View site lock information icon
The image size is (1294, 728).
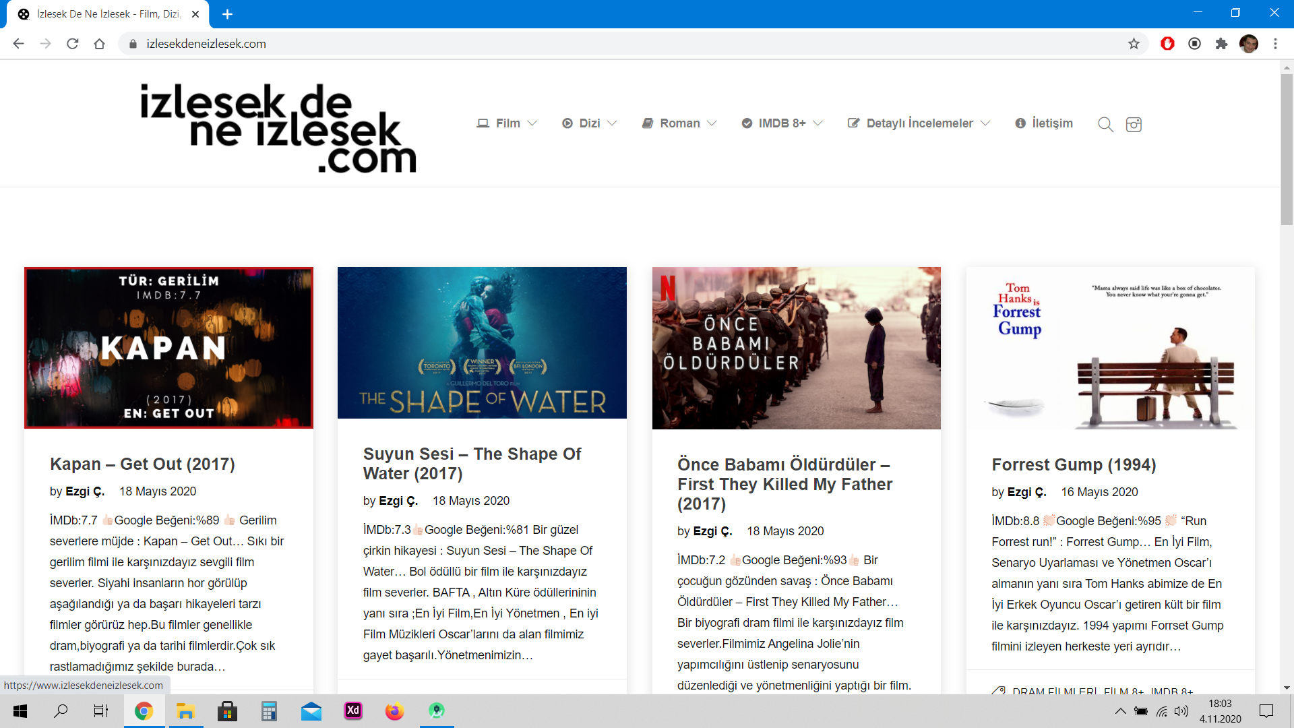click(133, 44)
